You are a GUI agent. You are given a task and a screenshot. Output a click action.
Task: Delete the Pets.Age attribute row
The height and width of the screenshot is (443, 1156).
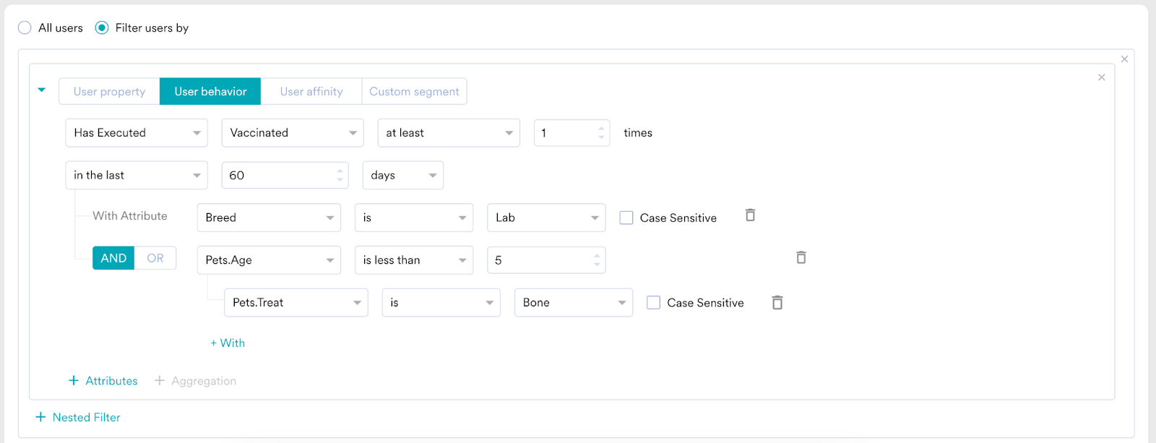801,258
